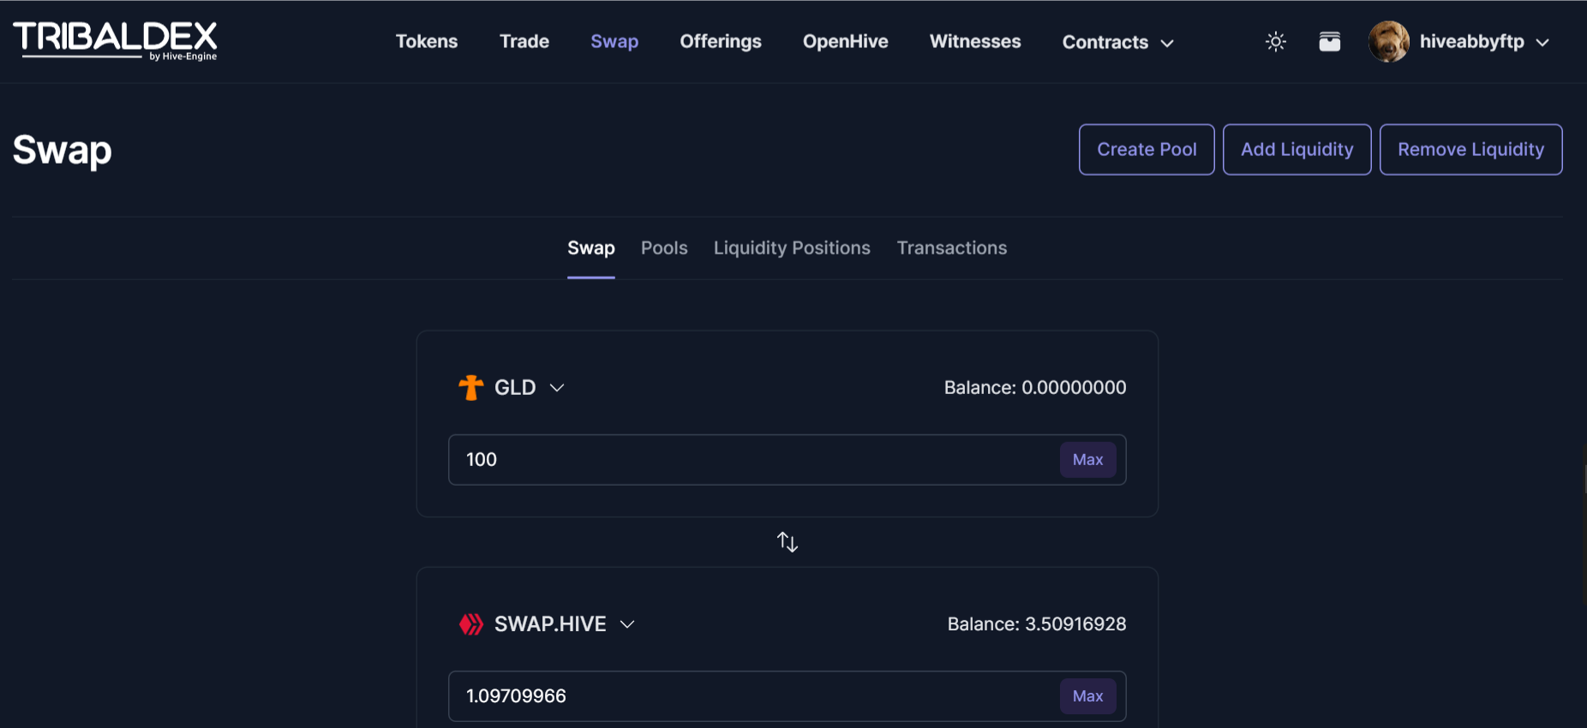Go to the Tokens nav item

point(427,41)
